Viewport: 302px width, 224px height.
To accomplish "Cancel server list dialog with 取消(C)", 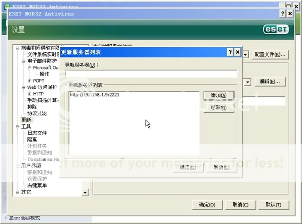I will point(221,168).
